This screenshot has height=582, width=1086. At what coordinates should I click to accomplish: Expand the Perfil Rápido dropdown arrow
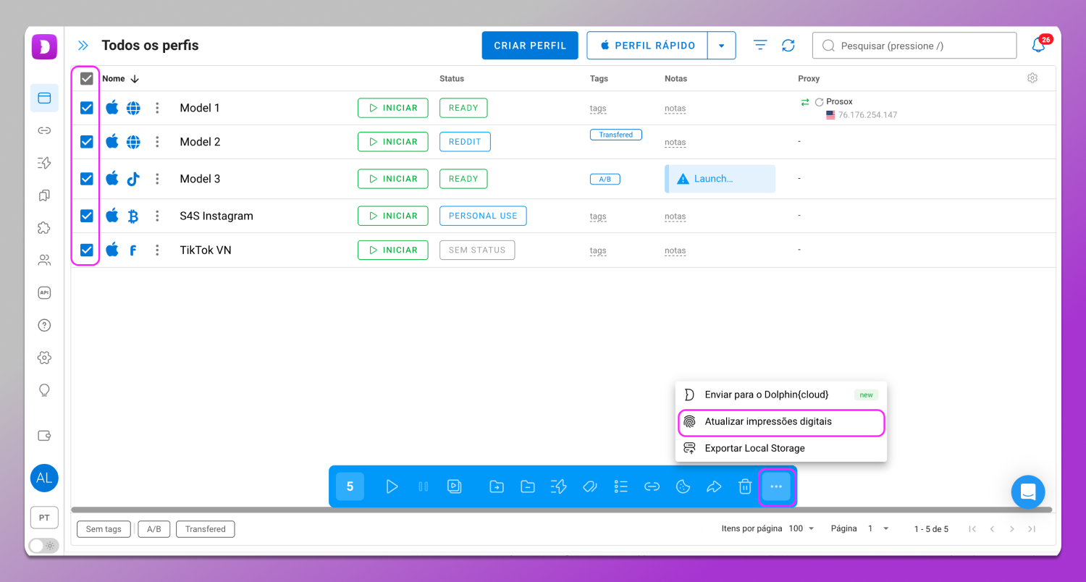721,46
